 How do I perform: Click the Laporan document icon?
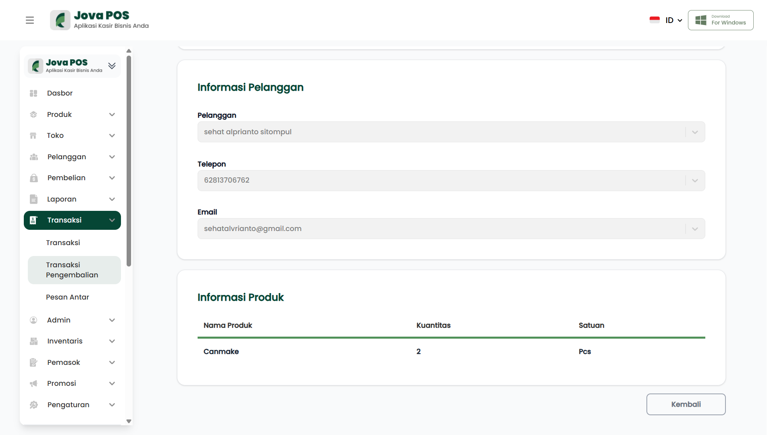(x=33, y=199)
